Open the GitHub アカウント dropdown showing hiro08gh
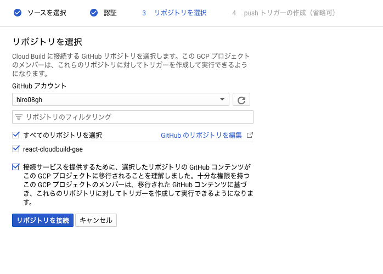Screen dimensions: 383x274 click(121, 99)
